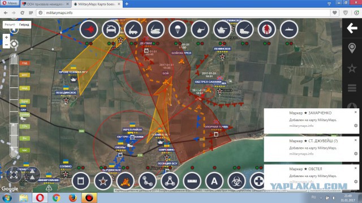Click the locate me target icon
This screenshot has height=203, width=362.
coord(14,44)
